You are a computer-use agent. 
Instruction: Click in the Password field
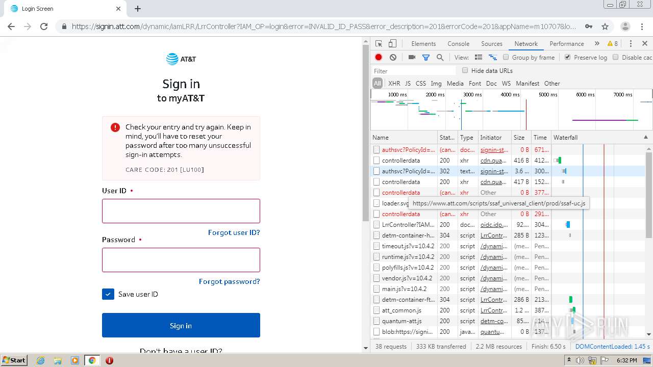[181, 260]
